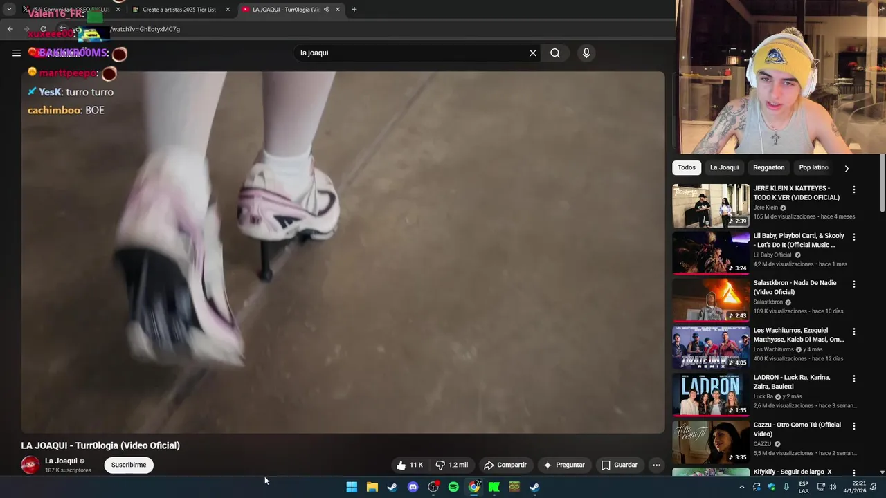886x498 pixels.
Task: Open Cazzu - Otro Como Tú title
Action: (x=797, y=430)
